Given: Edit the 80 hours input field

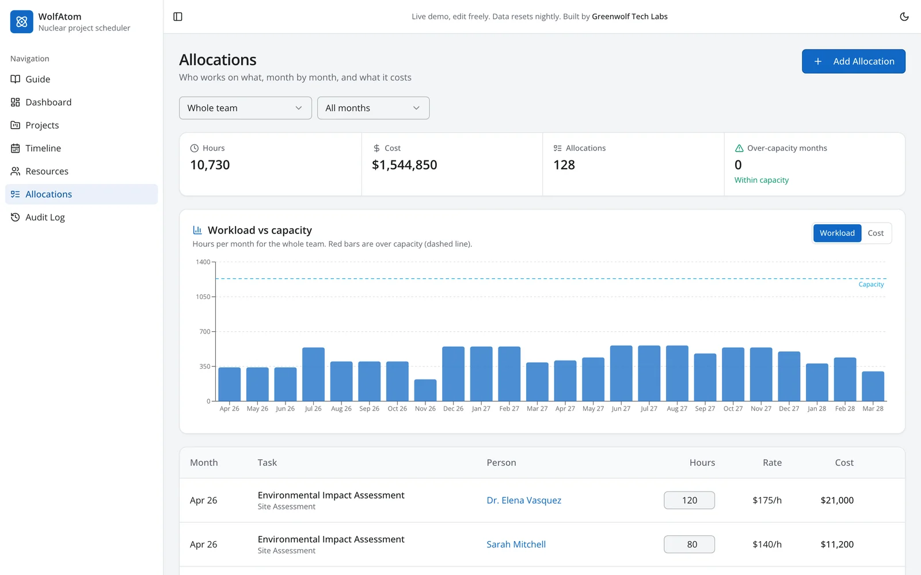Looking at the screenshot, I should point(689,545).
